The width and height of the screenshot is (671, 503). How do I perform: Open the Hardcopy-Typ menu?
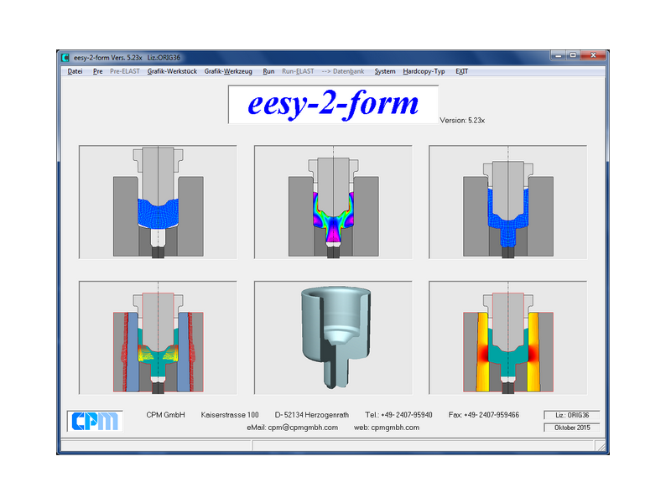424,71
